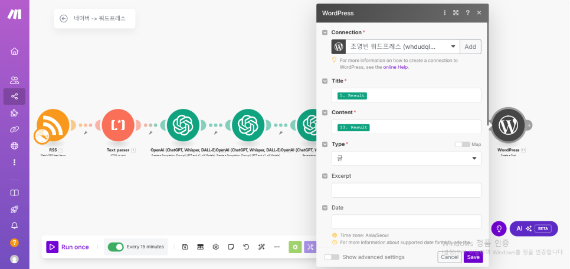Image resolution: width=570 pixels, height=269 pixels.
Task: Toggle checkbox beside Date field
Action: tap(325, 208)
